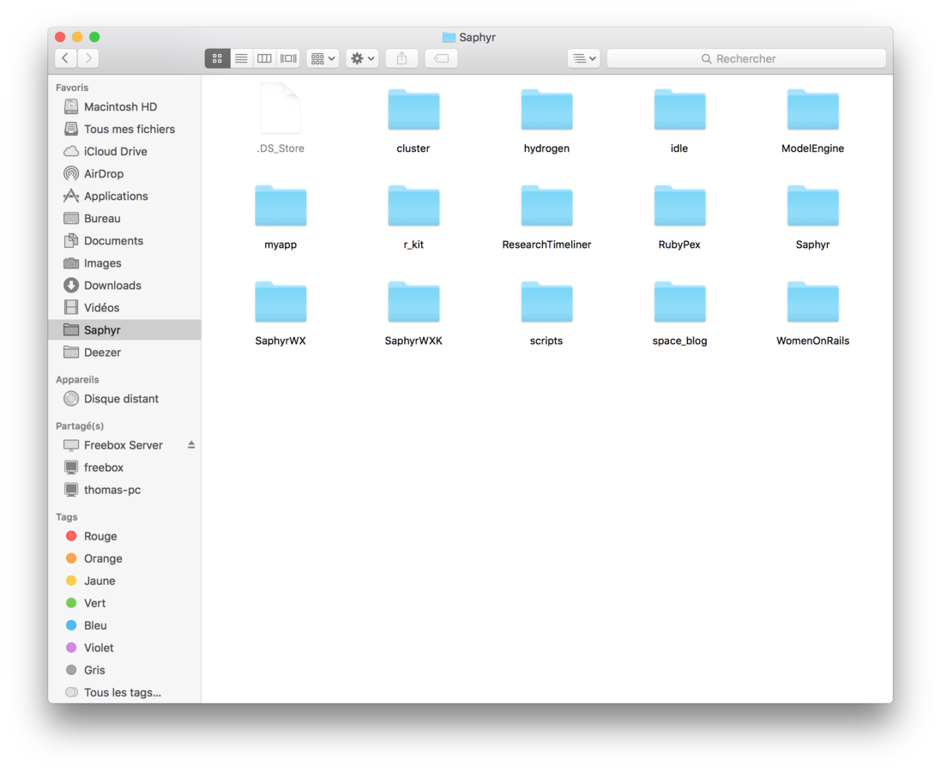
Task: Filter by the Bleu tag
Action: (x=125, y=625)
